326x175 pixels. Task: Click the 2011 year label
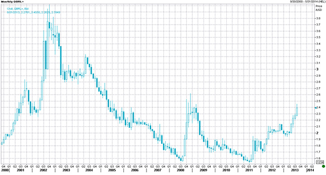[x=249, y=170]
